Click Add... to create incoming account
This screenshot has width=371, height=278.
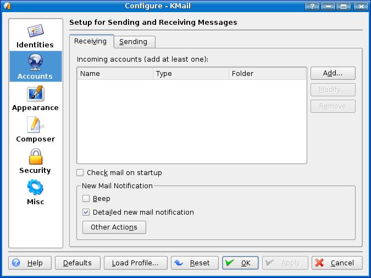pyautogui.click(x=333, y=73)
